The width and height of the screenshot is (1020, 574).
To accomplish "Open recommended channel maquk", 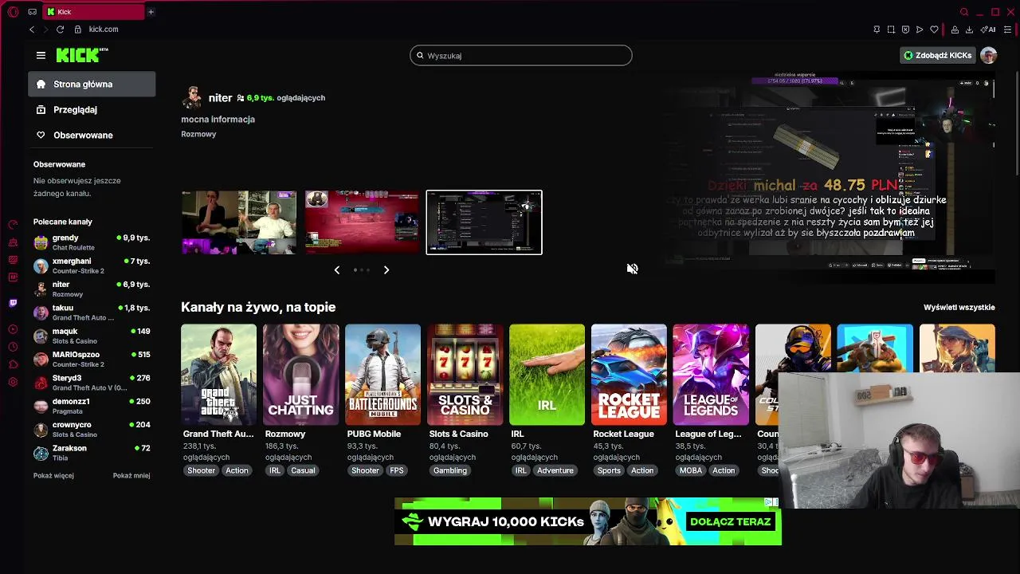I will [92, 336].
